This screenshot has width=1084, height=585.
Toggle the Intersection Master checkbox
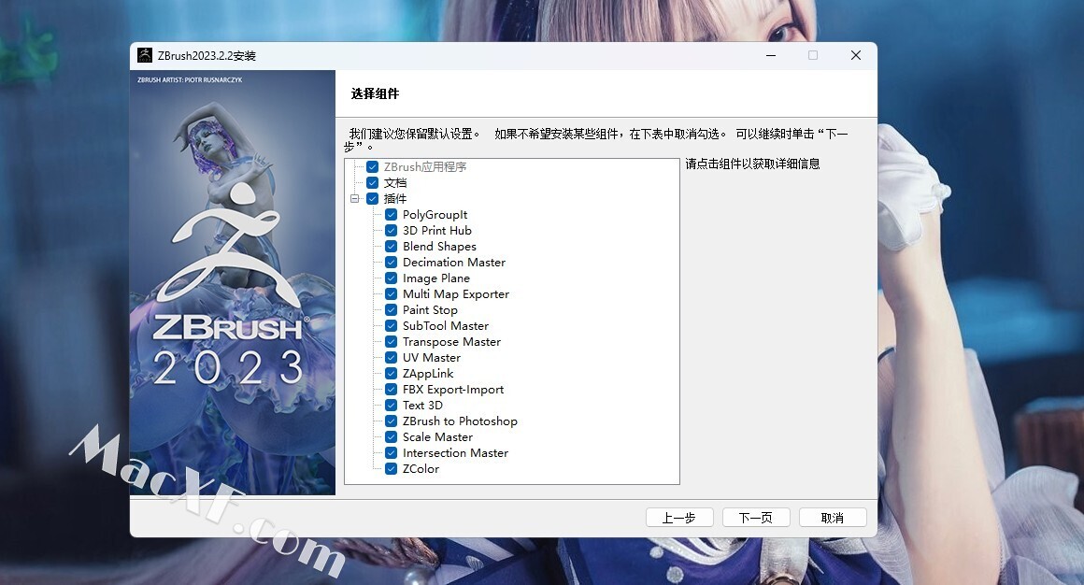[392, 453]
